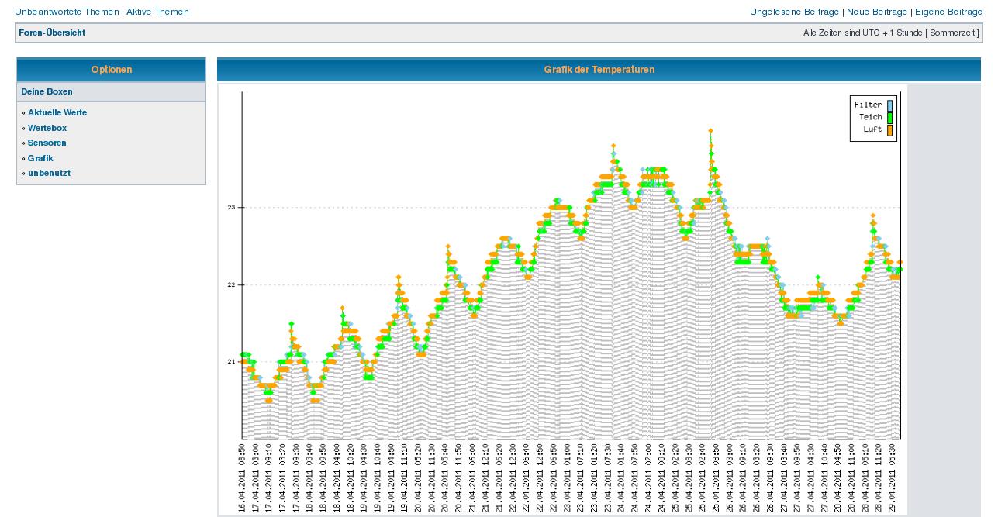Click the Deine Boxen heading

[47, 91]
